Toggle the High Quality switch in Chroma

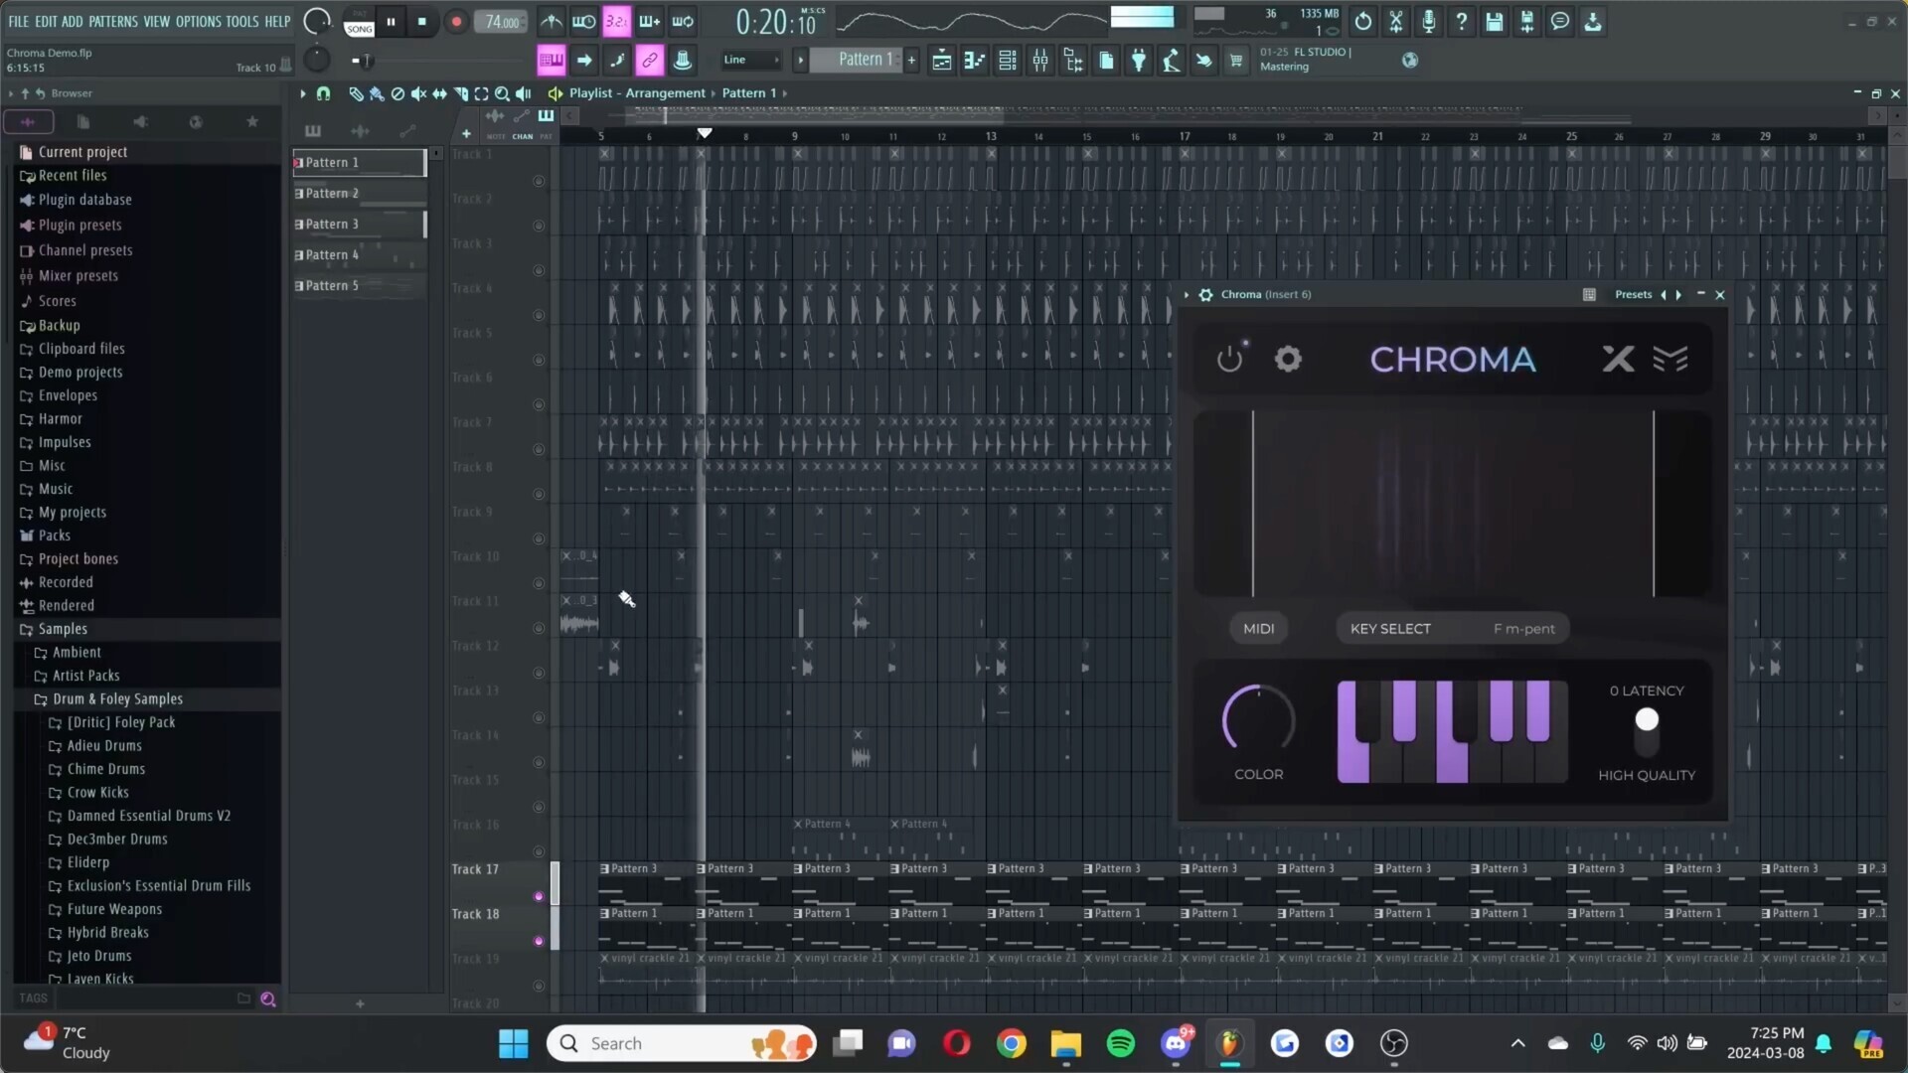[x=1647, y=730]
